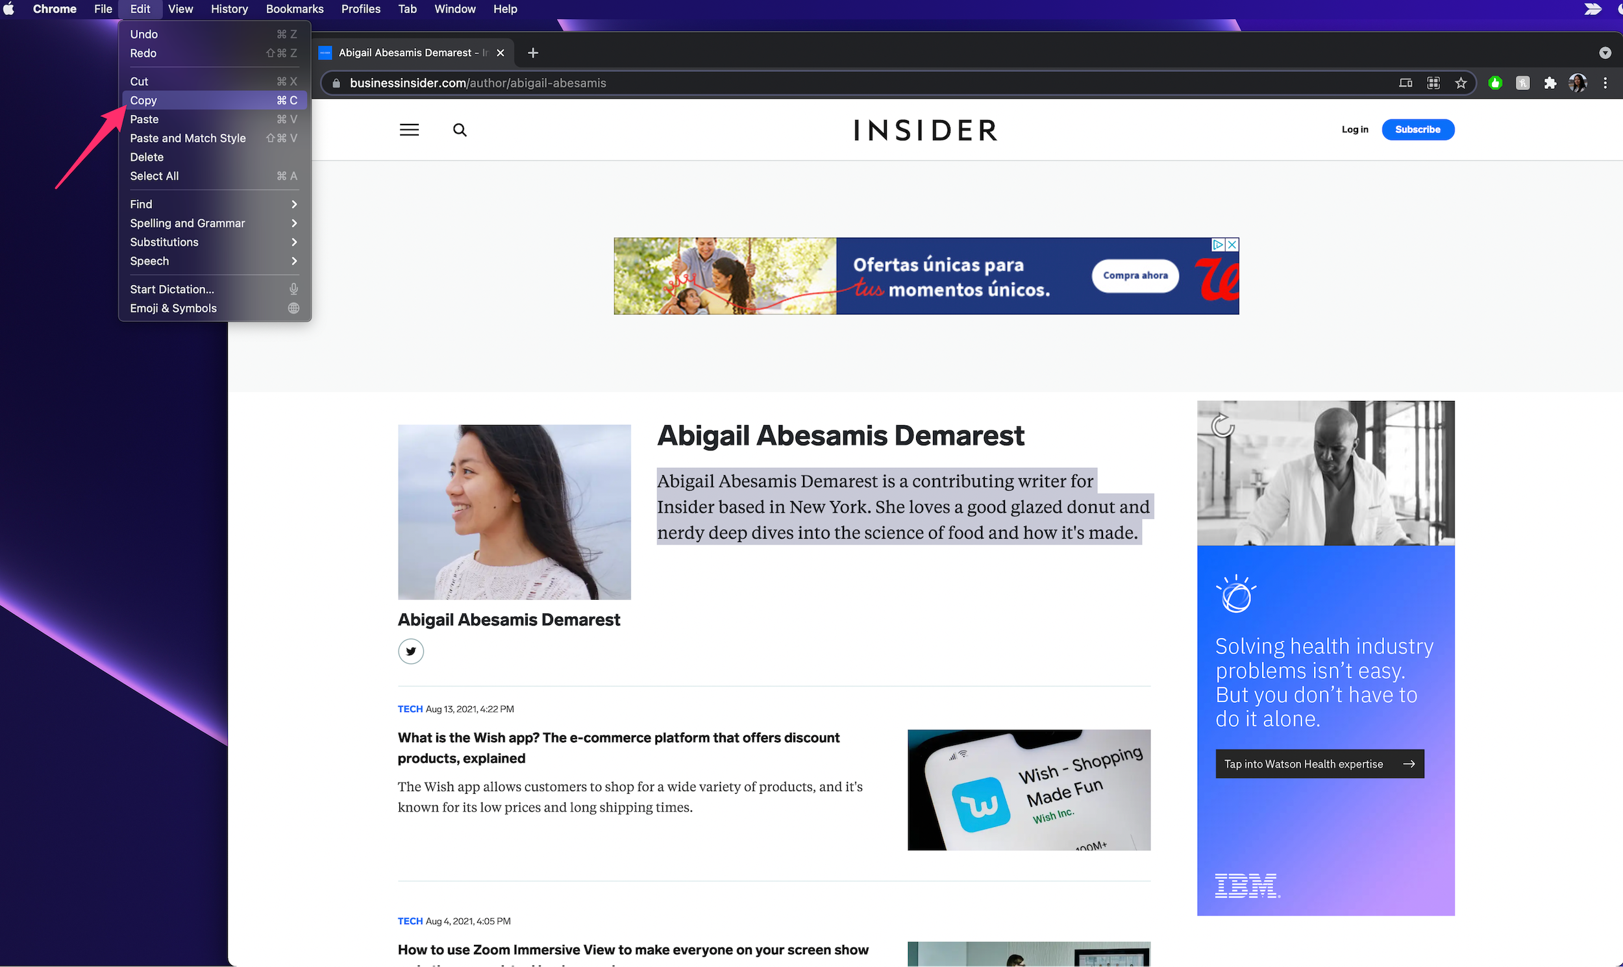This screenshot has width=1623, height=967.
Task: Click the reading list icon in toolbar
Action: point(1434,82)
